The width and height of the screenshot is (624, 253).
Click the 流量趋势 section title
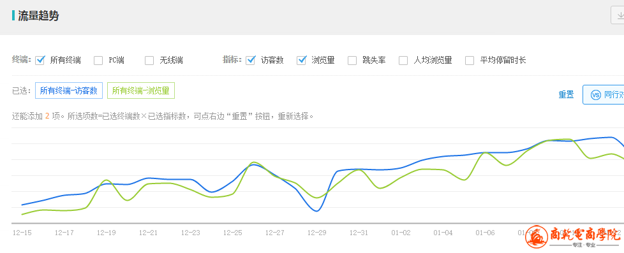(x=39, y=16)
